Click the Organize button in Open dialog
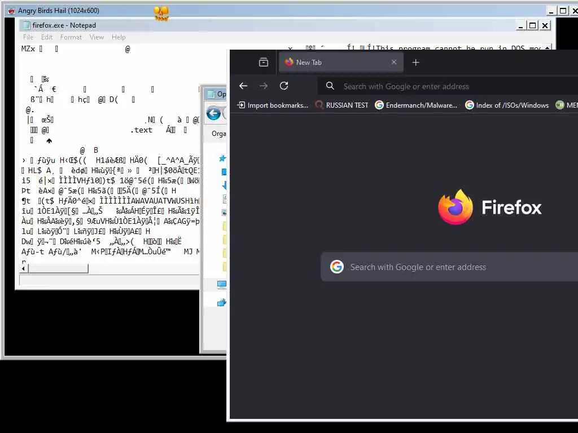 (218, 134)
